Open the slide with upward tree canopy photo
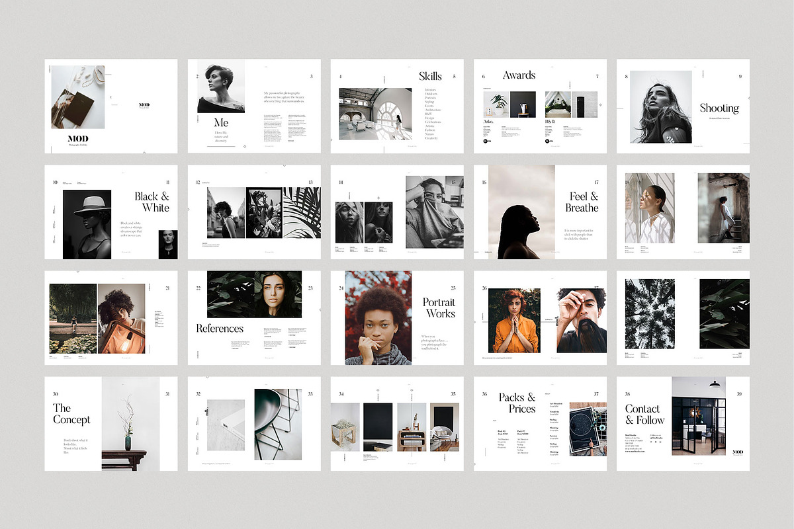This screenshot has height=529, width=794. click(x=683, y=318)
